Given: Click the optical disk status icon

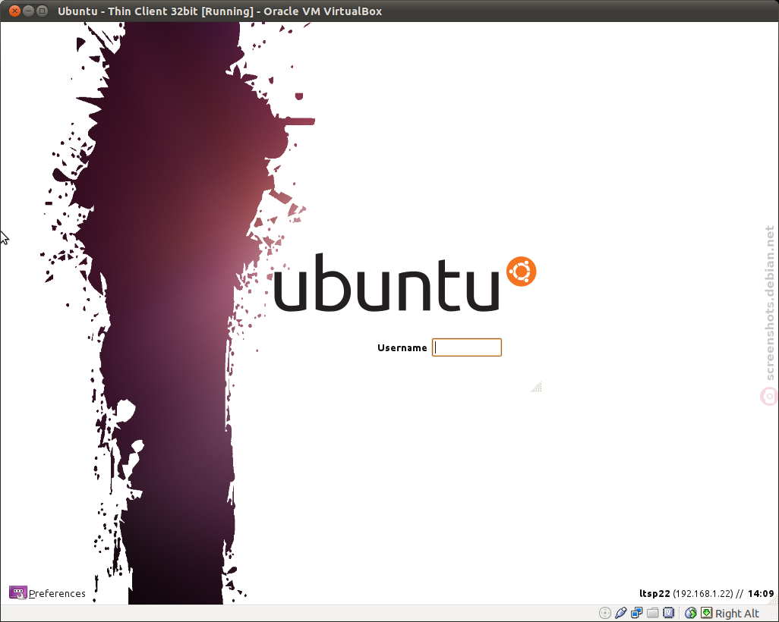Looking at the screenshot, I should click(x=604, y=613).
